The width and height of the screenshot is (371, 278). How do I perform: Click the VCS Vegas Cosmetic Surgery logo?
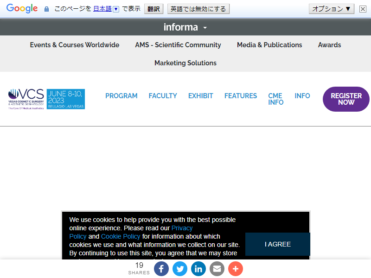pos(26,99)
